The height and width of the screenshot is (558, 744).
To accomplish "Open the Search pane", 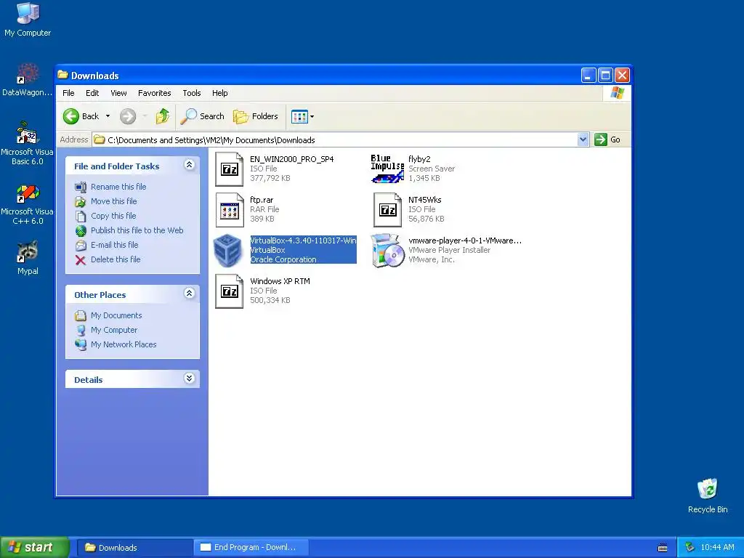I will tap(202, 116).
